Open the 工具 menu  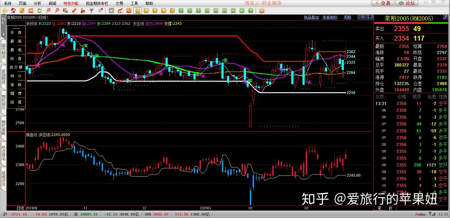coord(134,3)
